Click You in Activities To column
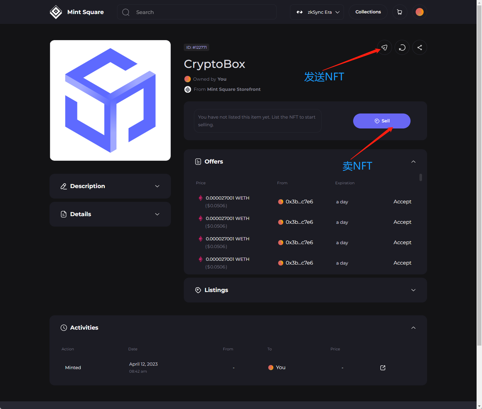The width and height of the screenshot is (482, 409). point(281,368)
